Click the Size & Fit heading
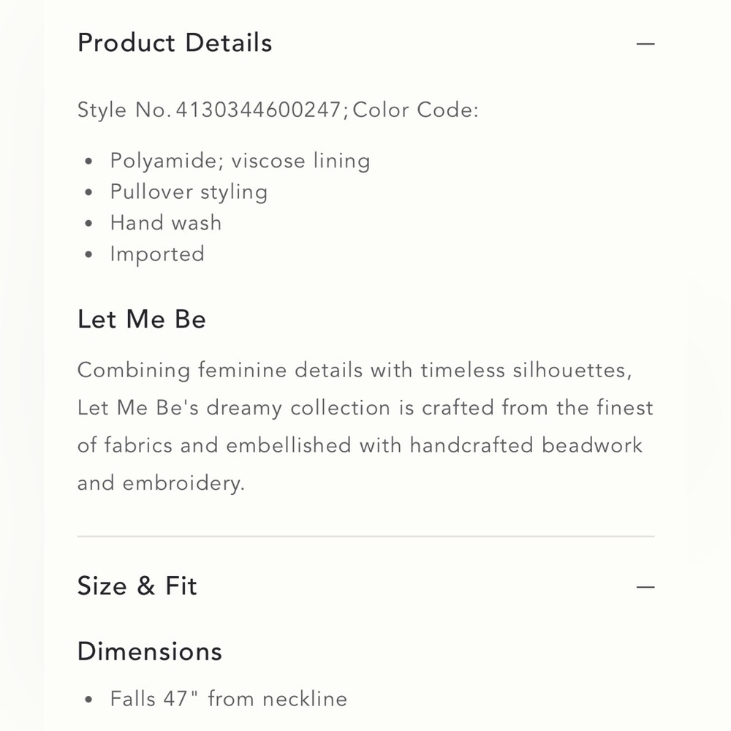731x731 pixels. (x=137, y=586)
